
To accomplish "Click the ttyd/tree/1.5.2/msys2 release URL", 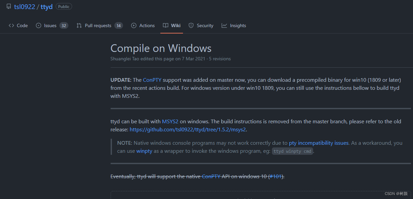I will point(187,129).
